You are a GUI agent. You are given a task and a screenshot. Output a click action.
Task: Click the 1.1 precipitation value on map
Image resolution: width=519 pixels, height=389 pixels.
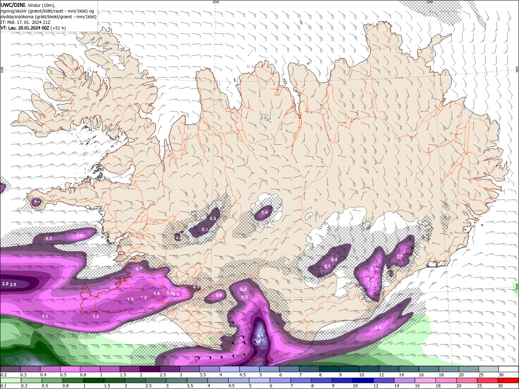point(45,316)
